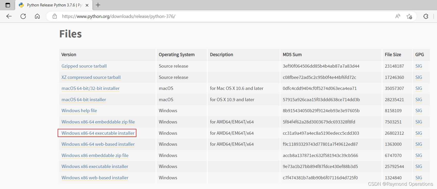Viewport: 437px width, 189px height.
Task: Open the Windows help file link
Action: point(79,111)
